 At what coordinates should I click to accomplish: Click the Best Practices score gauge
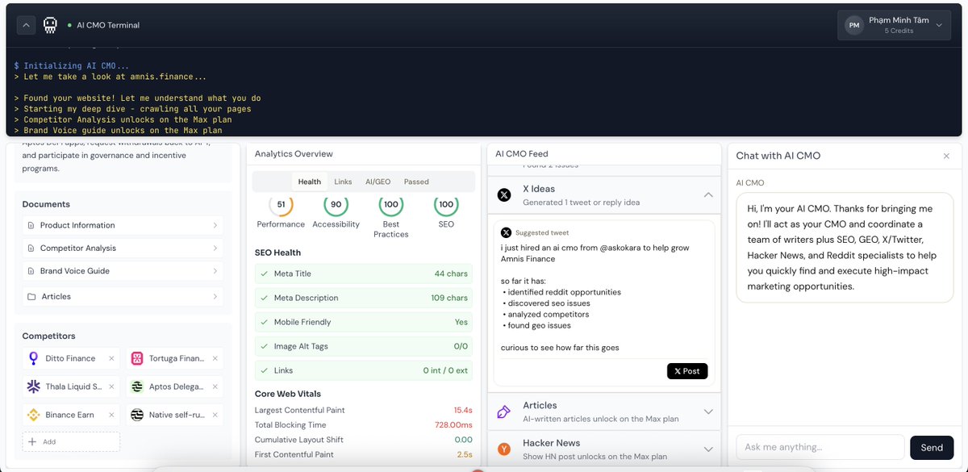pos(391,205)
